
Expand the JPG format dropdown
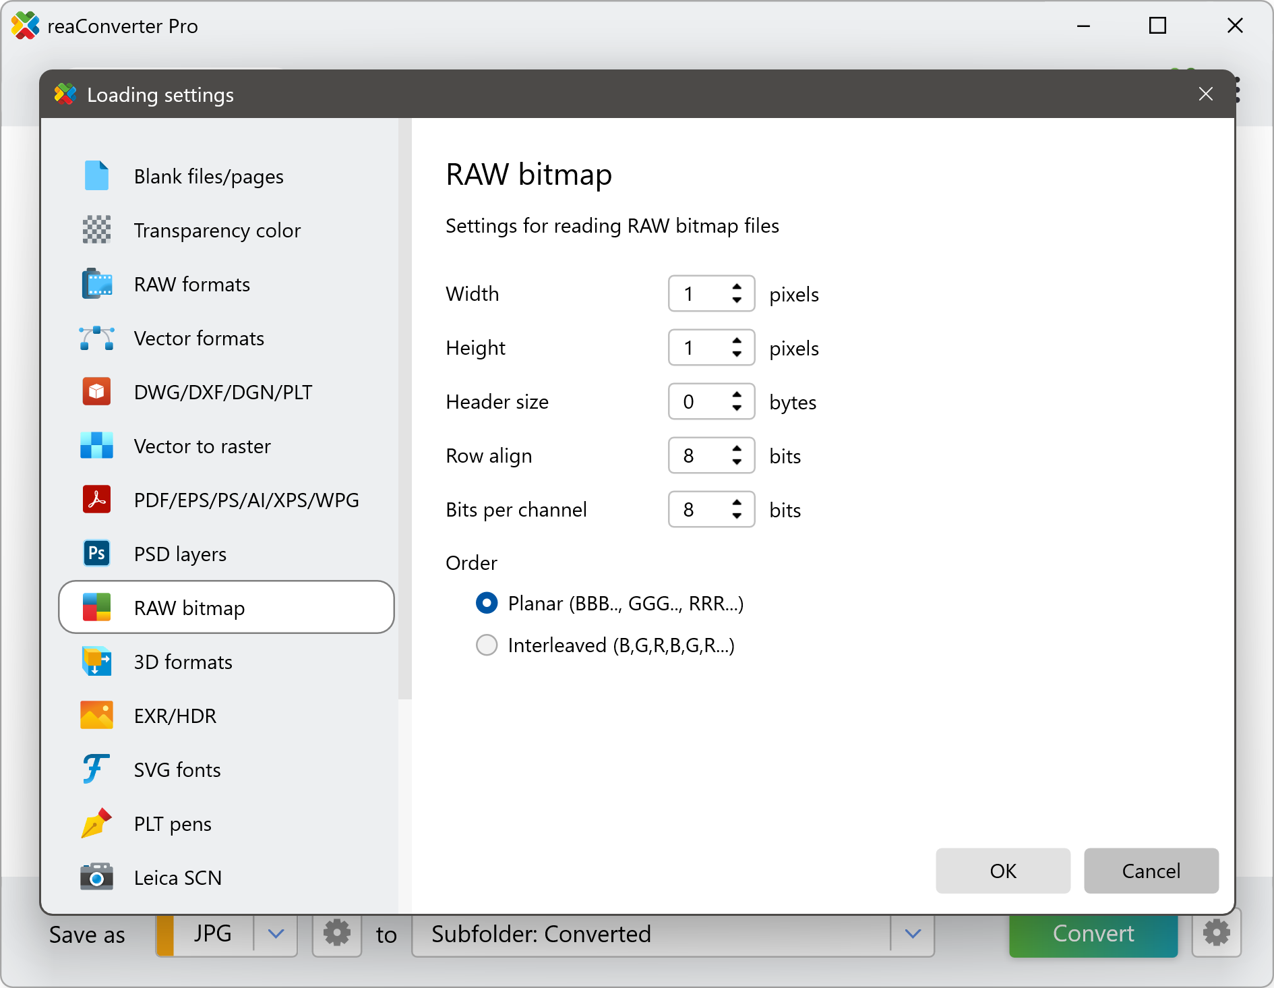(276, 934)
